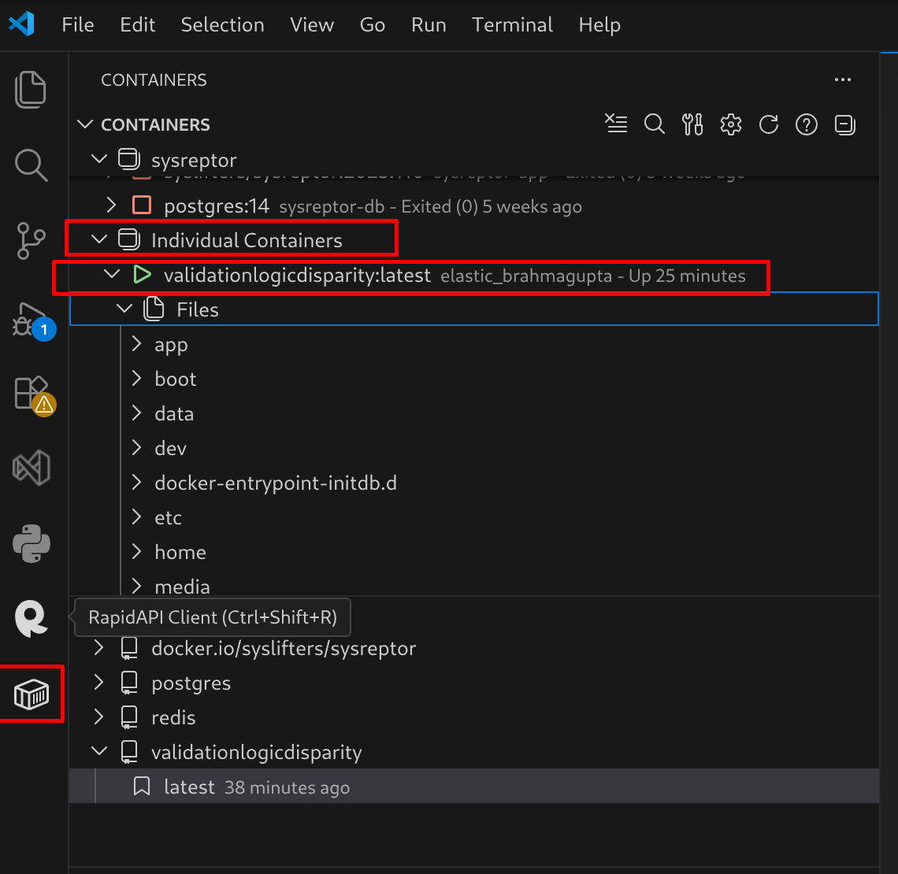This screenshot has width=898, height=874.
Task: Expand the boot folder
Action: point(136,378)
